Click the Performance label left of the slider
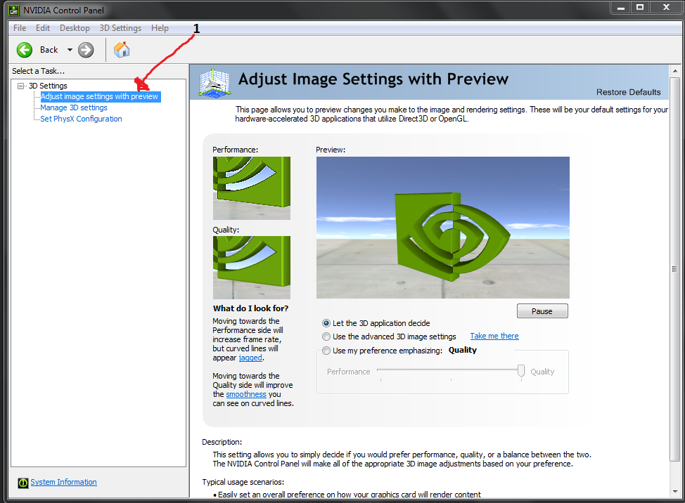 [349, 372]
